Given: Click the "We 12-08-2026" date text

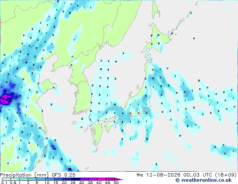Looking at the screenshot, I should [158, 175].
